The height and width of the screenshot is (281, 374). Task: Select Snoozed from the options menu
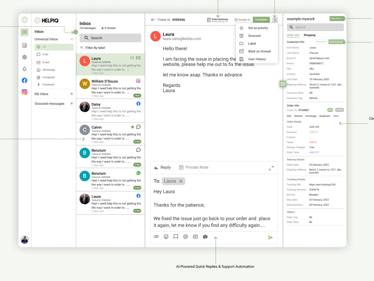pyautogui.click(x=257, y=36)
